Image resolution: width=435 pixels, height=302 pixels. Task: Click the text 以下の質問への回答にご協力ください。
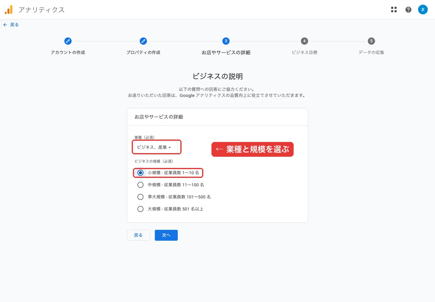pyautogui.click(x=217, y=89)
